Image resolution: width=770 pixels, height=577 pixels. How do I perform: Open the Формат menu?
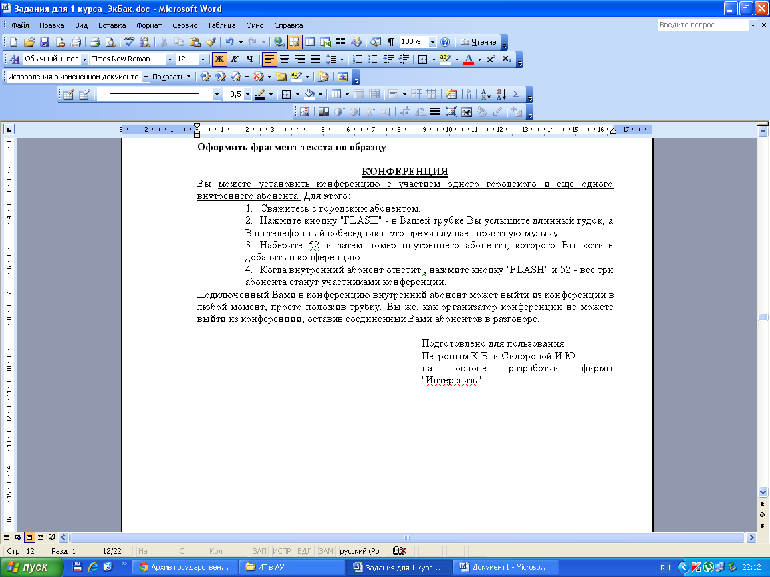[149, 25]
